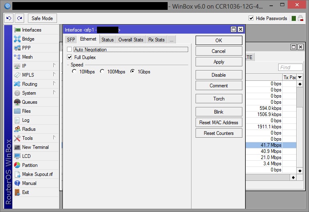
Task: Click the Blink button
Action: pos(219,112)
